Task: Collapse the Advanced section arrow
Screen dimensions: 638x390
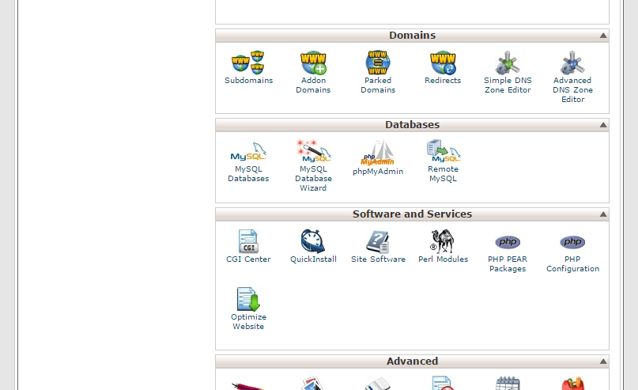Action: point(602,362)
